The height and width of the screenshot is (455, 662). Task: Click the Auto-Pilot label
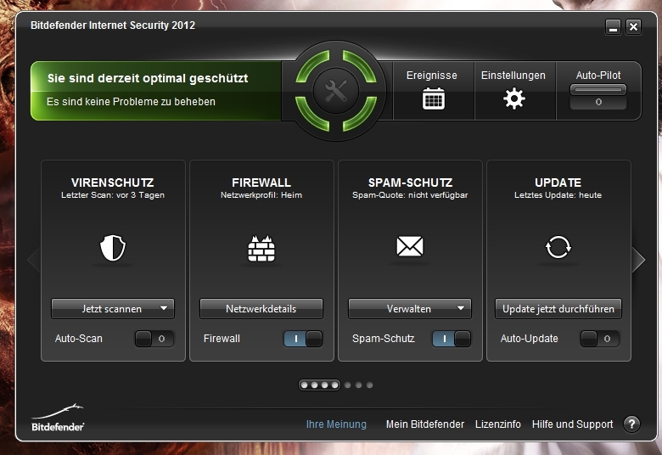coord(598,76)
